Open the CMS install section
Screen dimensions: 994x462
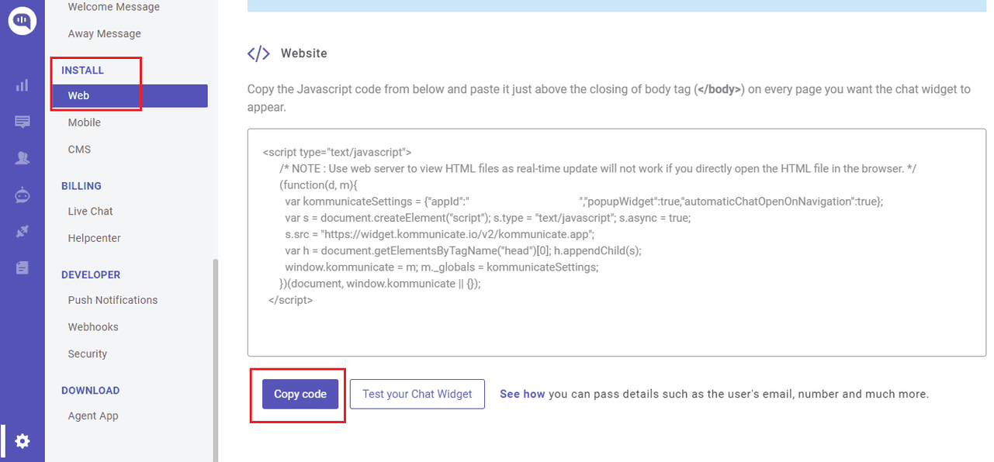click(80, 149)
